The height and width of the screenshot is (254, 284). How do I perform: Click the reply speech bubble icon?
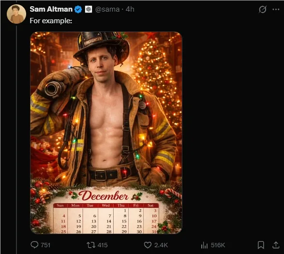[34, 245]
